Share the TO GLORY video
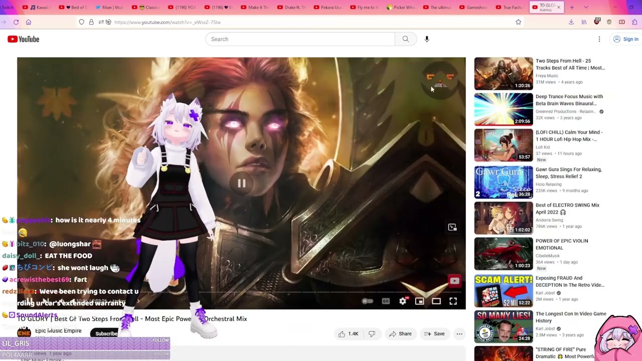This screenshot has height=361, width=642. click(x=400, y=334)
